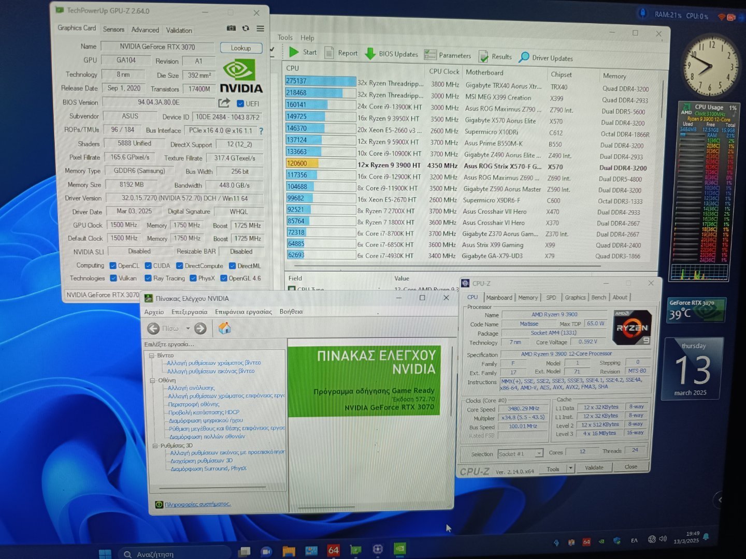Toggle the DirectML checkbox
746x559 pixels.
(232, 266)
